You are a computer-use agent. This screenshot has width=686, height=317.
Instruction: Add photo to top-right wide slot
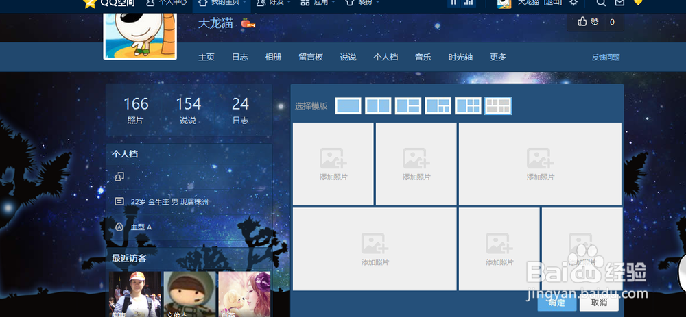[541, 164]
